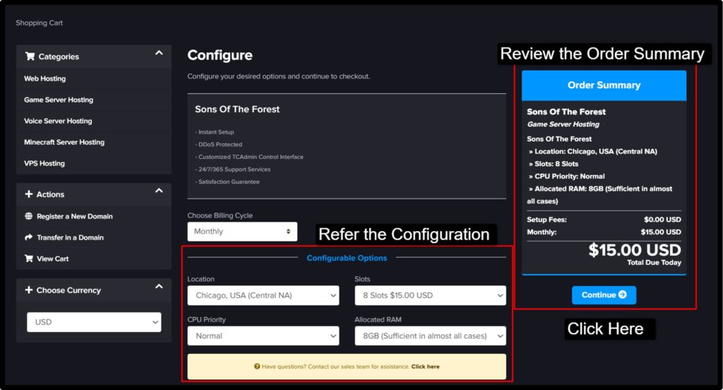Click the Order Summary header
Image resolution: width=723 pixels, height=390 pixels.
click(x=604, y=85)
